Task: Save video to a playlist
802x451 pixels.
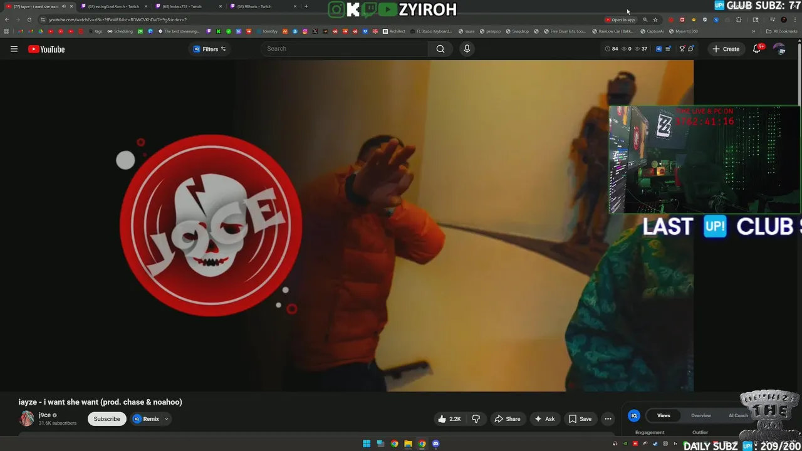Action: [580, 419]
